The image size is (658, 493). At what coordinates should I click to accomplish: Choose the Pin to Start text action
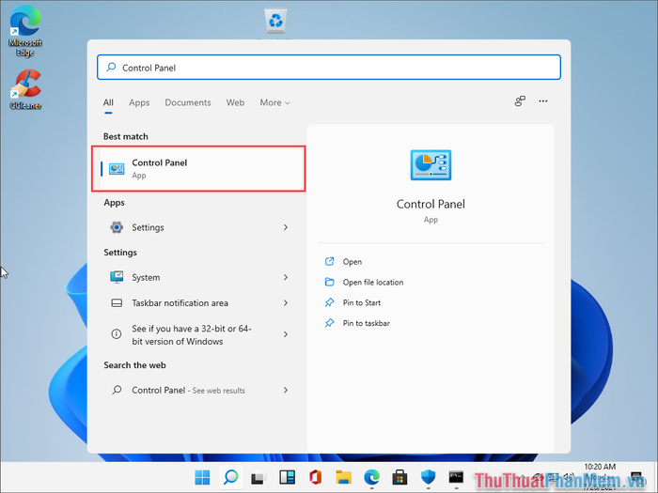(x=362, y=302)
